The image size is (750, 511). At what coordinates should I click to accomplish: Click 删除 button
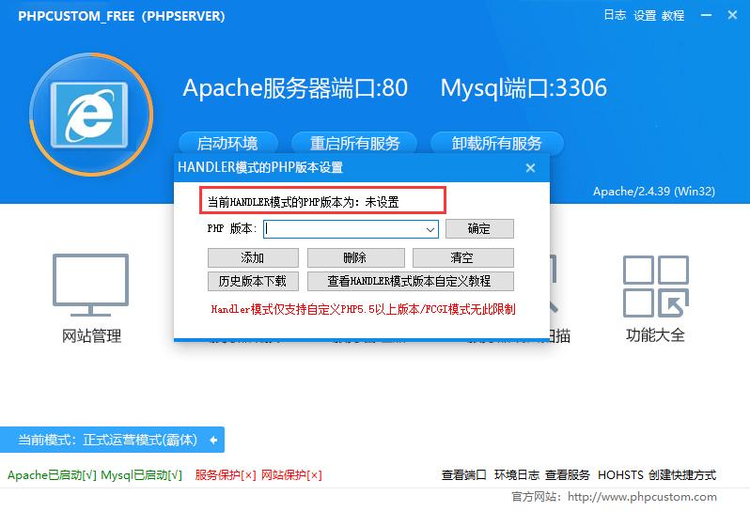tap(355, 257)
